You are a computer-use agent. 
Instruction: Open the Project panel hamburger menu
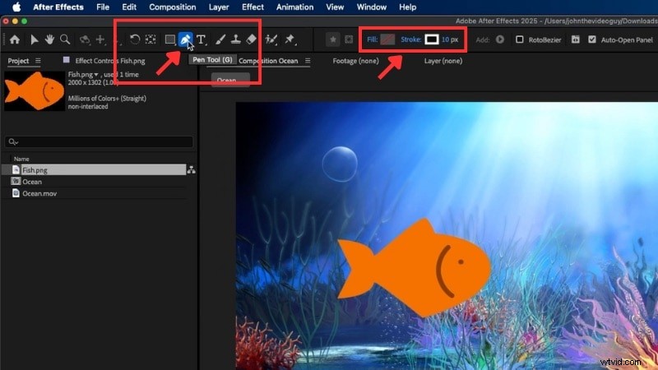coord(38,61)
